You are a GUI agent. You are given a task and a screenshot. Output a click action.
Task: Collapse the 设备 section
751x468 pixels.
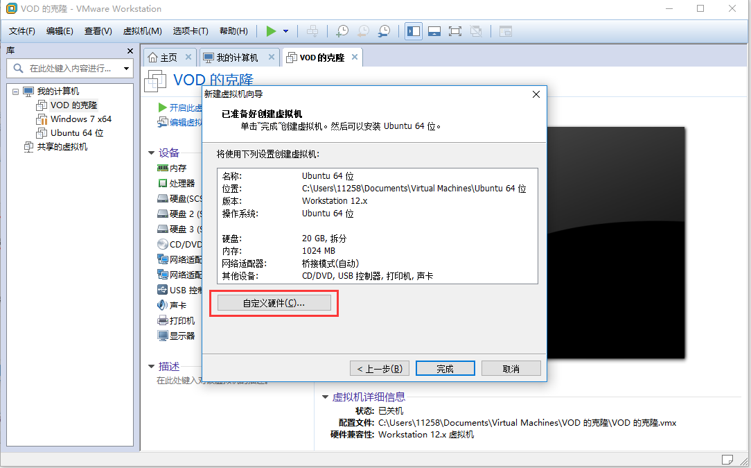(x=151, y=153)
